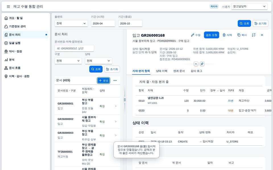The height and width of the screenshot is (170, 273).
Task: Open the 사용자 창고담당자 dropdown
Action: pos(249,7)
